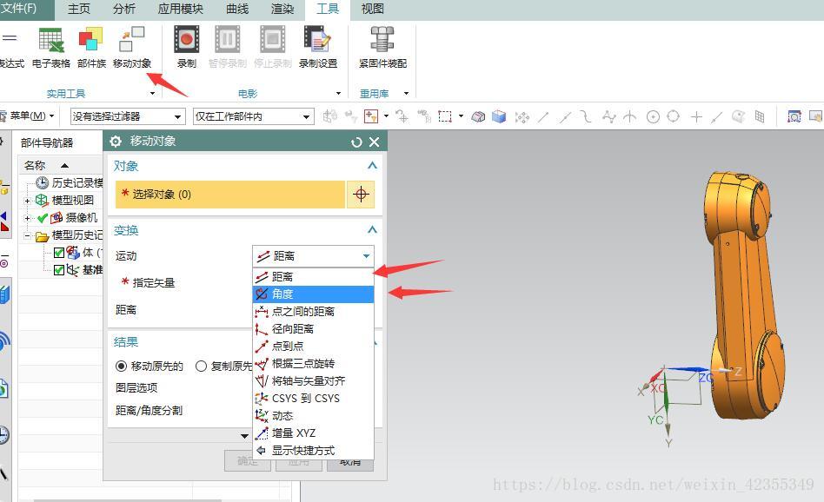This screenshot has width=824, height=502.
Task: Switch to the 应用模块 tab
Action: 180,9
